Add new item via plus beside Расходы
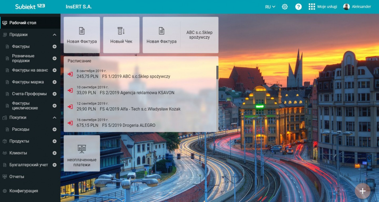The height and width of the screenshot is (202, 379). (x=55, y=129)
